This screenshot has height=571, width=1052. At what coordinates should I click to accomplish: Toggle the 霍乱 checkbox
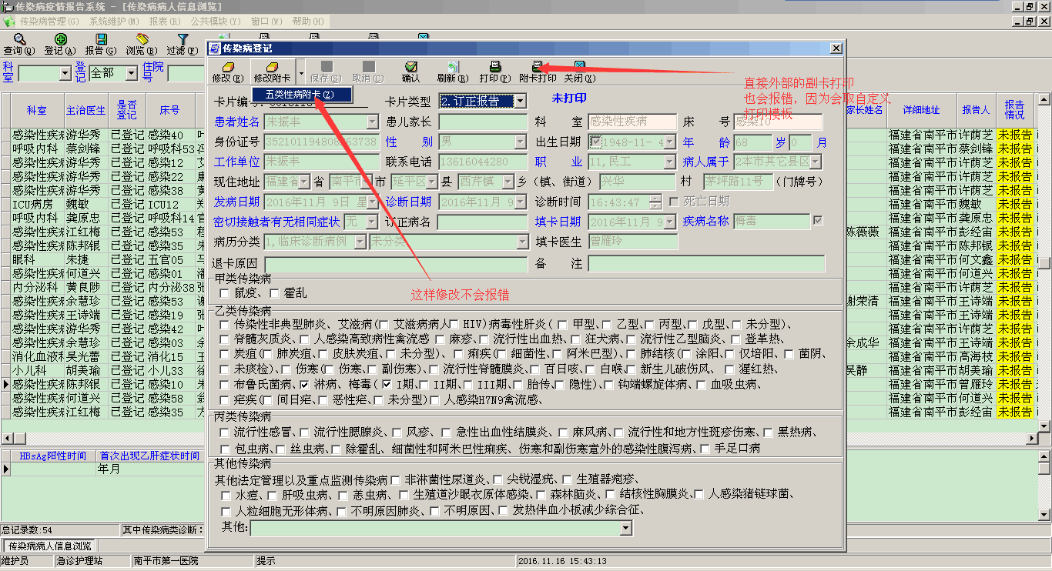pyautogui.click(x=275, y=293)
